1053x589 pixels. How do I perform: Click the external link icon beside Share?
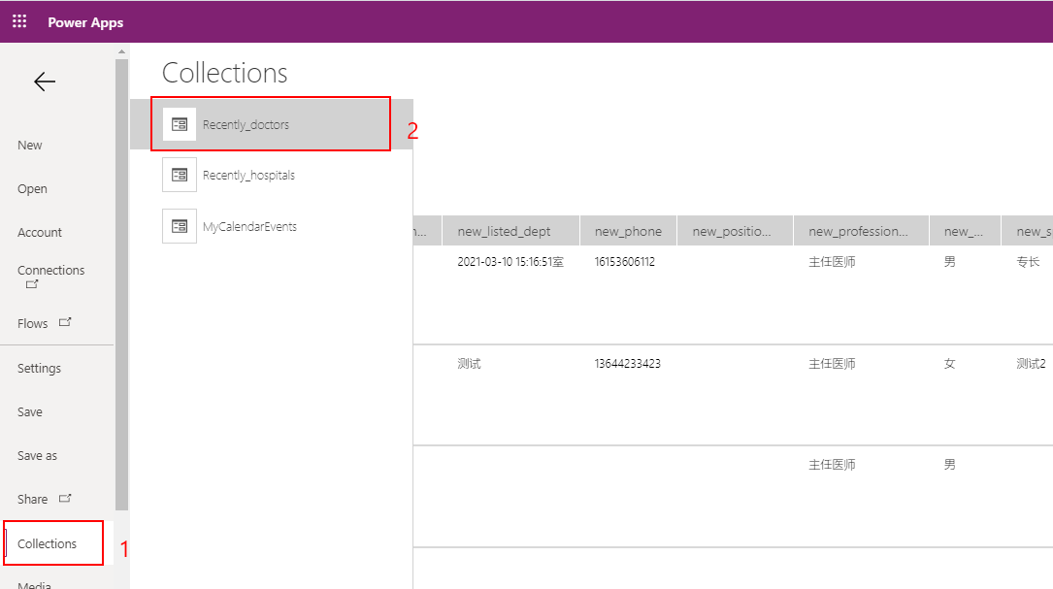pos(65,498)
